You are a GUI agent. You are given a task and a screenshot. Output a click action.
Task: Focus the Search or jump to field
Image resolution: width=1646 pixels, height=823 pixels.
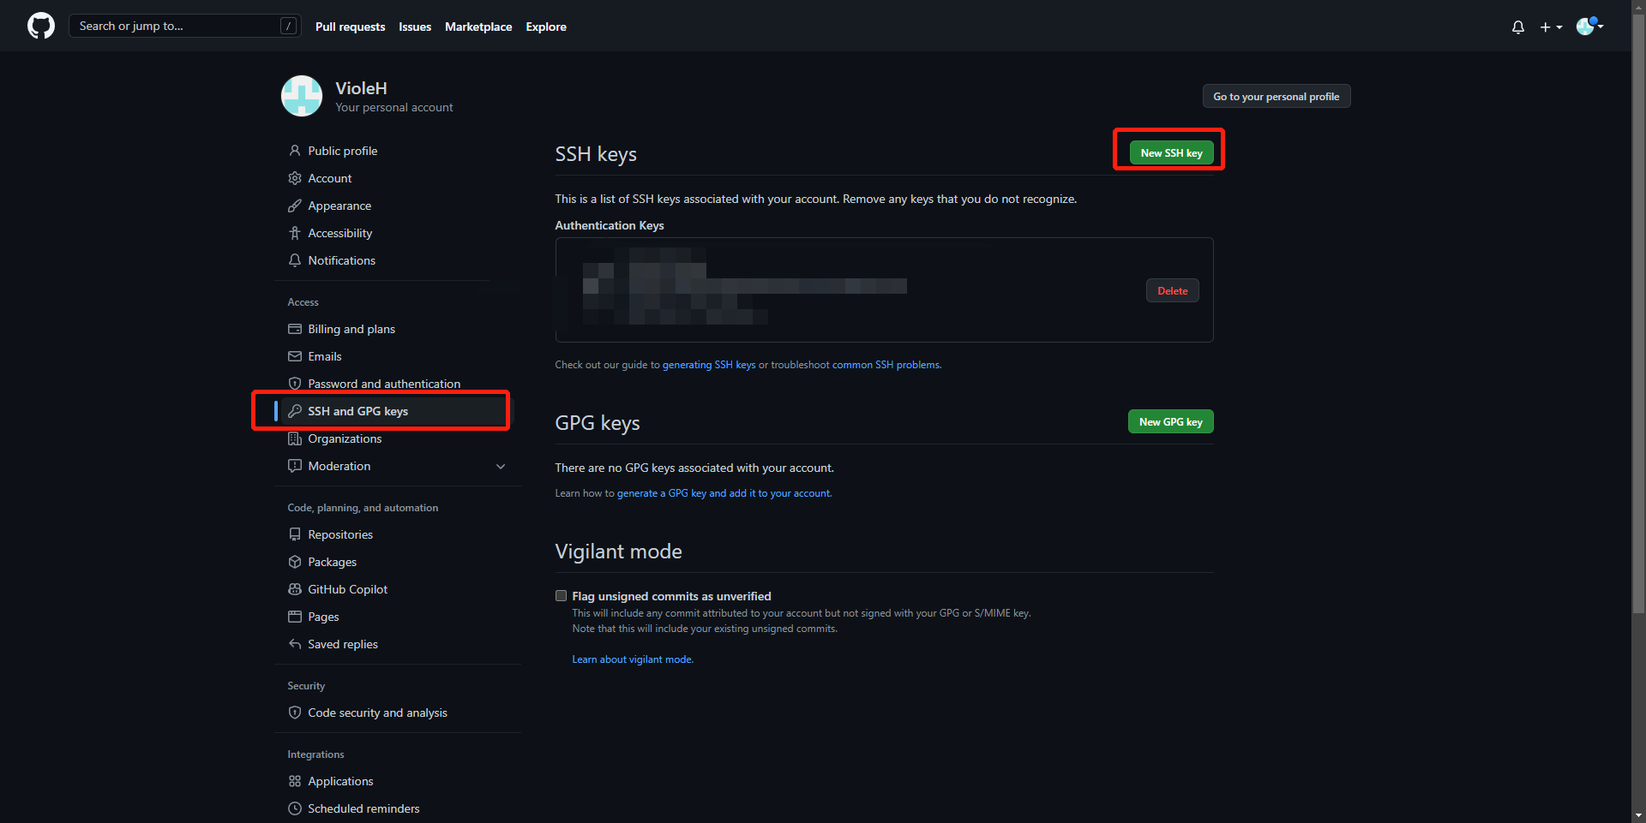coord(185,26)
